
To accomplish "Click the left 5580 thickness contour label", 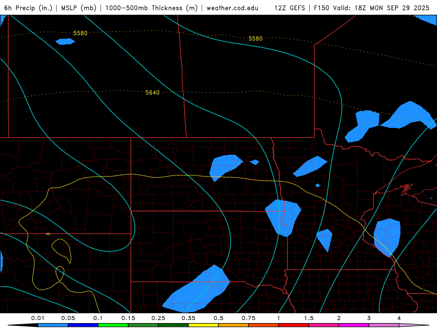I will [x=80, y=33].
